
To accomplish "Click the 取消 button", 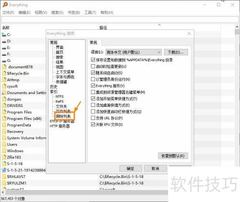I will (x=156, y=168).
